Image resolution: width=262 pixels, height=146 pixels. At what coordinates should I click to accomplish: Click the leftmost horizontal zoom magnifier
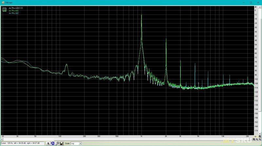coord(254,139)
